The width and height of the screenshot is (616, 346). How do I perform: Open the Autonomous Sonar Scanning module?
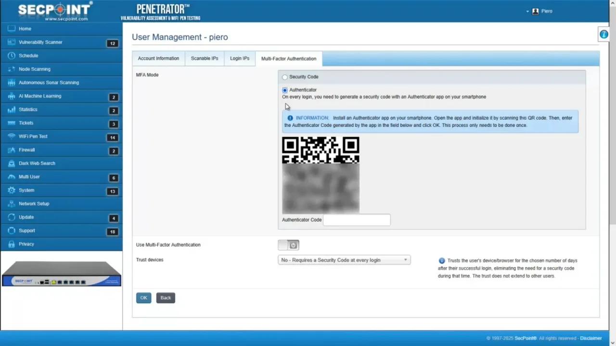[x=49, y=82]
